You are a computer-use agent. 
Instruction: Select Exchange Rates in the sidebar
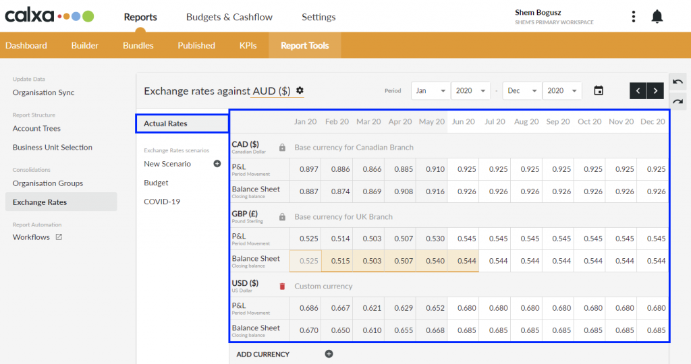click(x=61, y=202)
